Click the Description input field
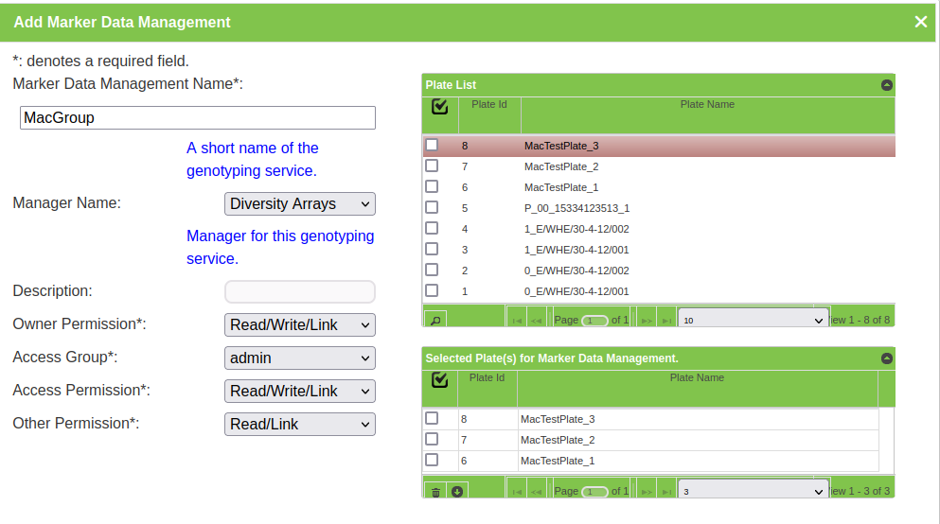 (x=299, y=291)
